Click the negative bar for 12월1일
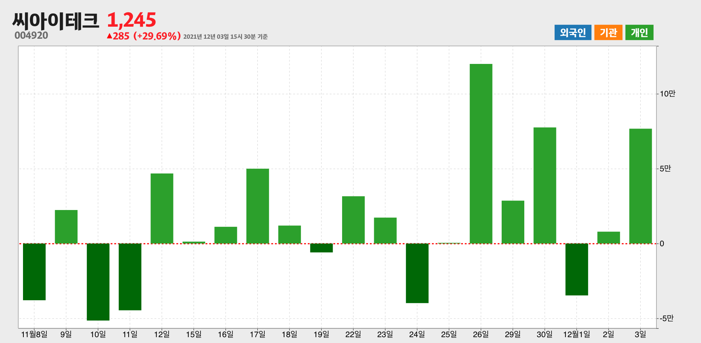Screen dimensions: 701x343 pos(577,270)
